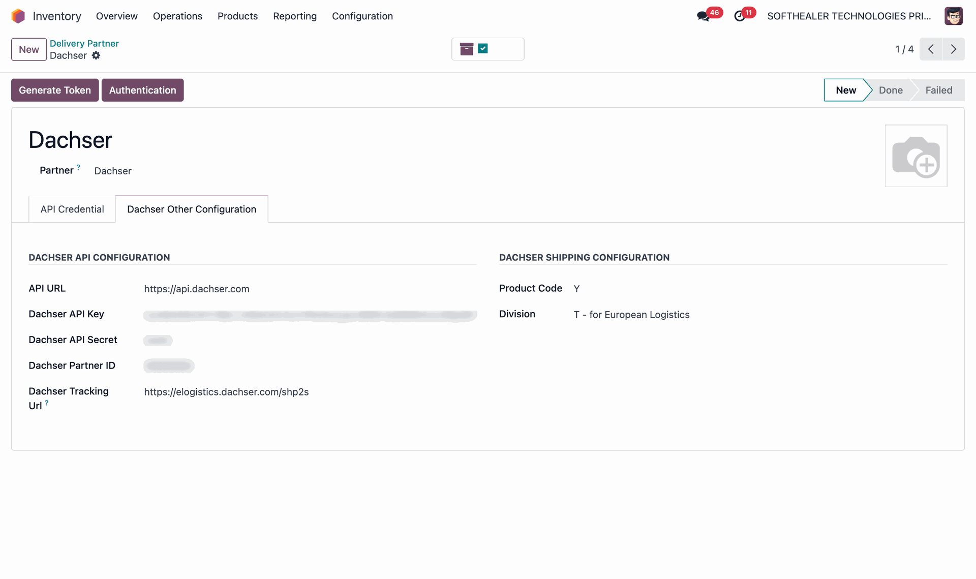Toggle the teal active checkbox

click(483, 48)
